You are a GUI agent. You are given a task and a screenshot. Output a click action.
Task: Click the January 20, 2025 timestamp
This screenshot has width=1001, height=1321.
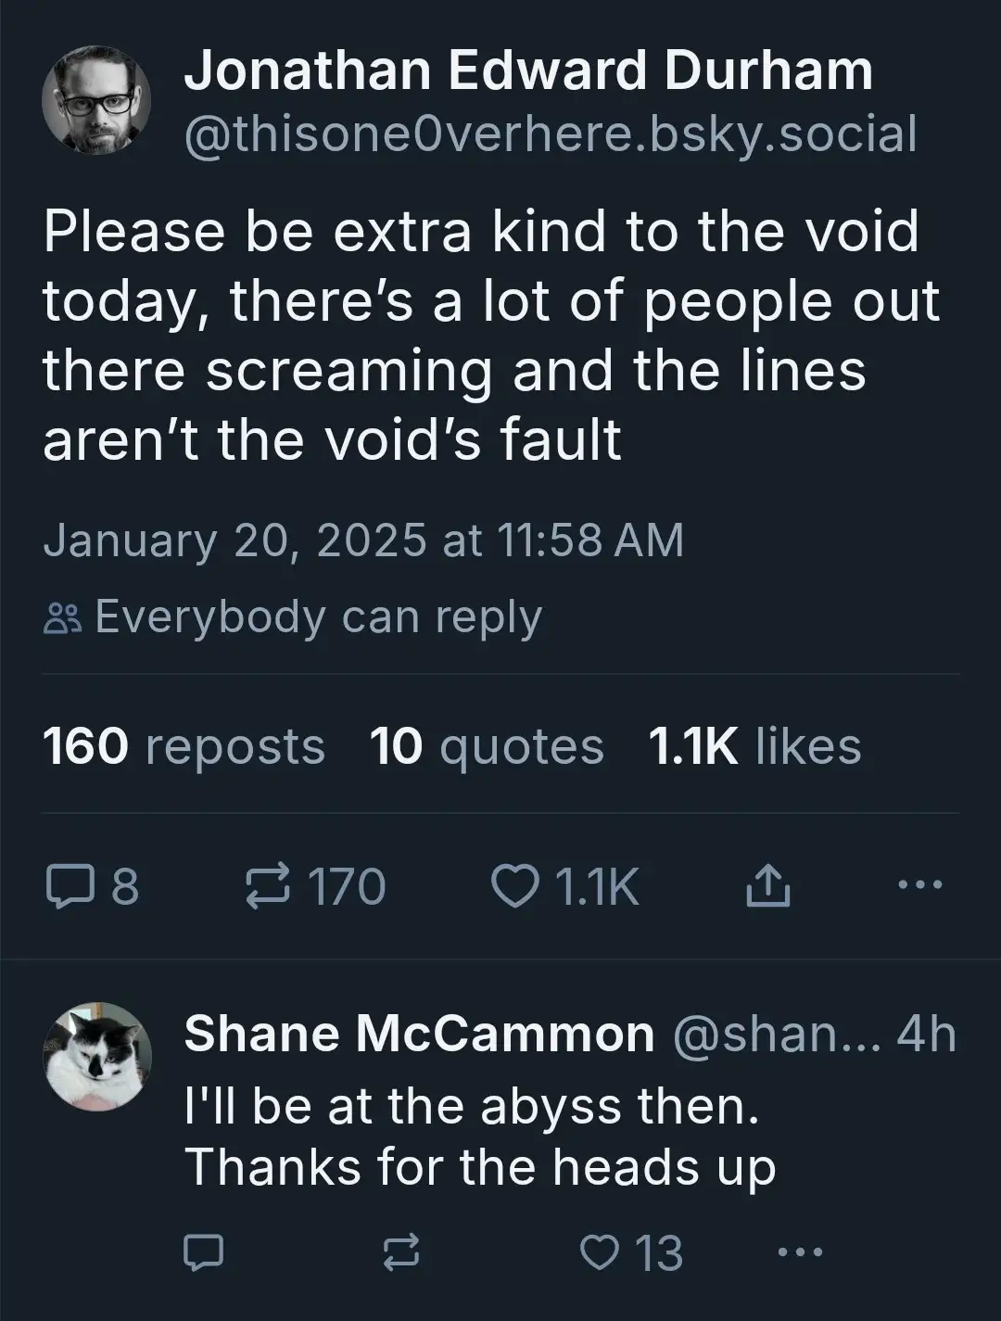(363, 540)
